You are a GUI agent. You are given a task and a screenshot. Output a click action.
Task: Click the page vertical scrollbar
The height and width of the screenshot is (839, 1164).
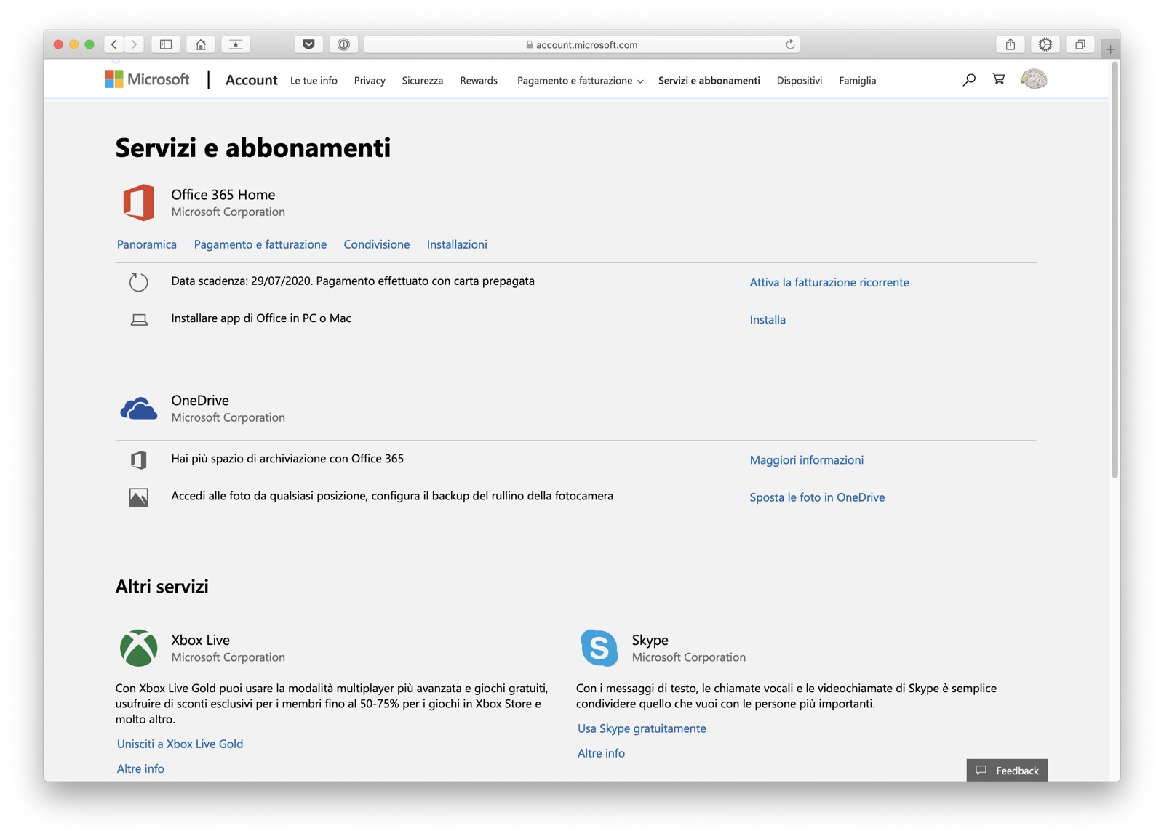click(x=1115, y=269)
